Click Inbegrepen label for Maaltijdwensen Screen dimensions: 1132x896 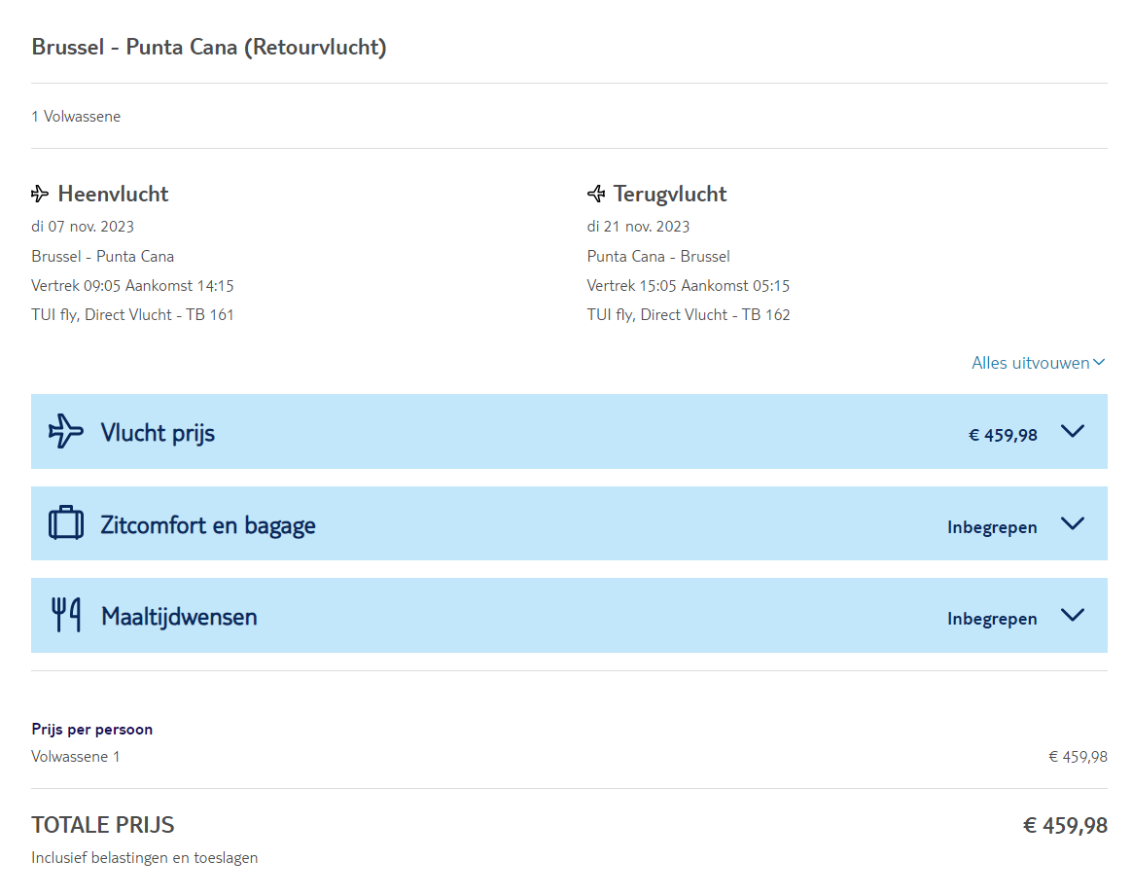pyautogui.click(x=992, y=619)
